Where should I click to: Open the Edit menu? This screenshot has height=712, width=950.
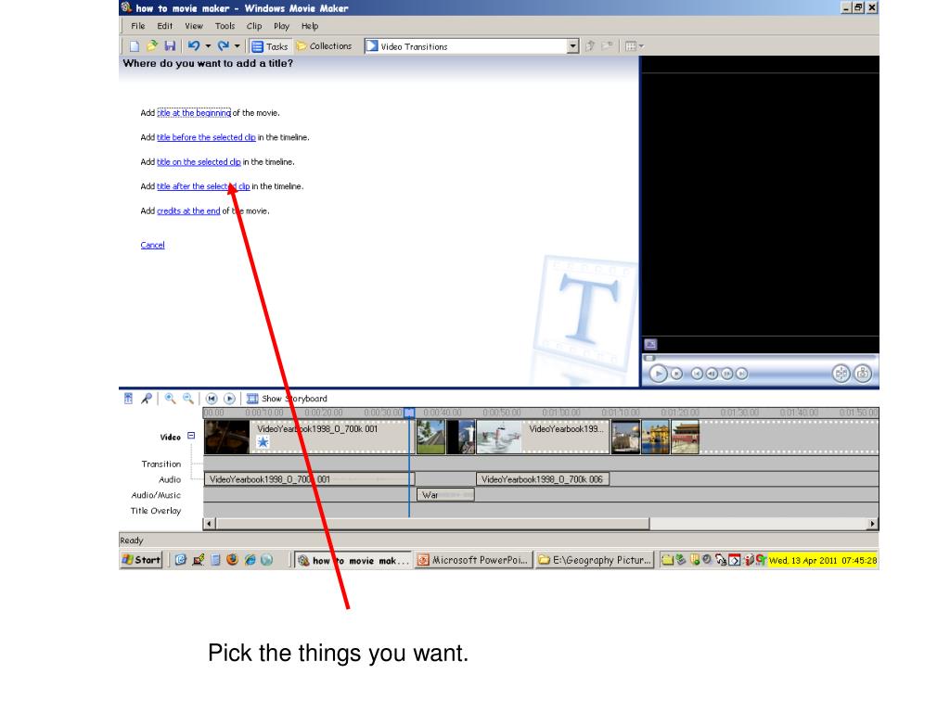(x=165, y=26)
